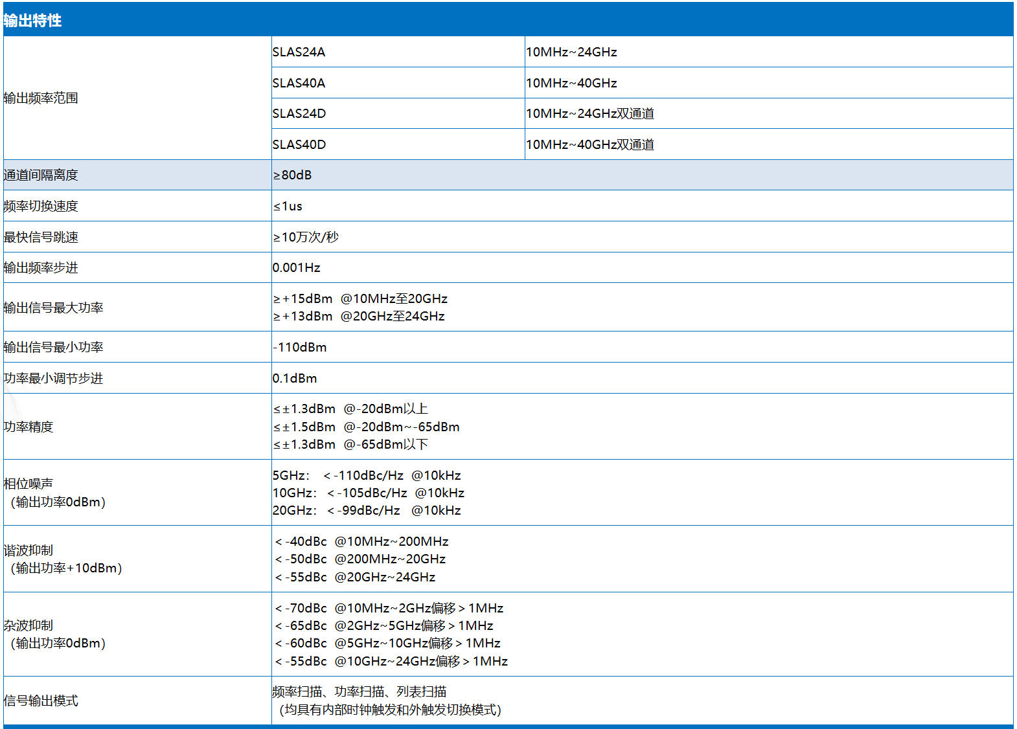The width and height of the screenshot is (1017, 729).
Task: Select the -110dBm minimum power value
Action: tap(300, 347)
